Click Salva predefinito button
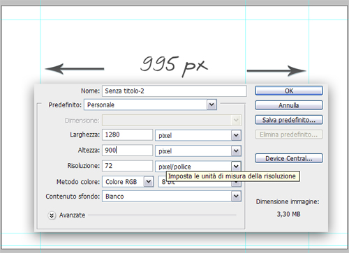Image resolution: width=349 pixels, height=253 pixels. [289, 120]
